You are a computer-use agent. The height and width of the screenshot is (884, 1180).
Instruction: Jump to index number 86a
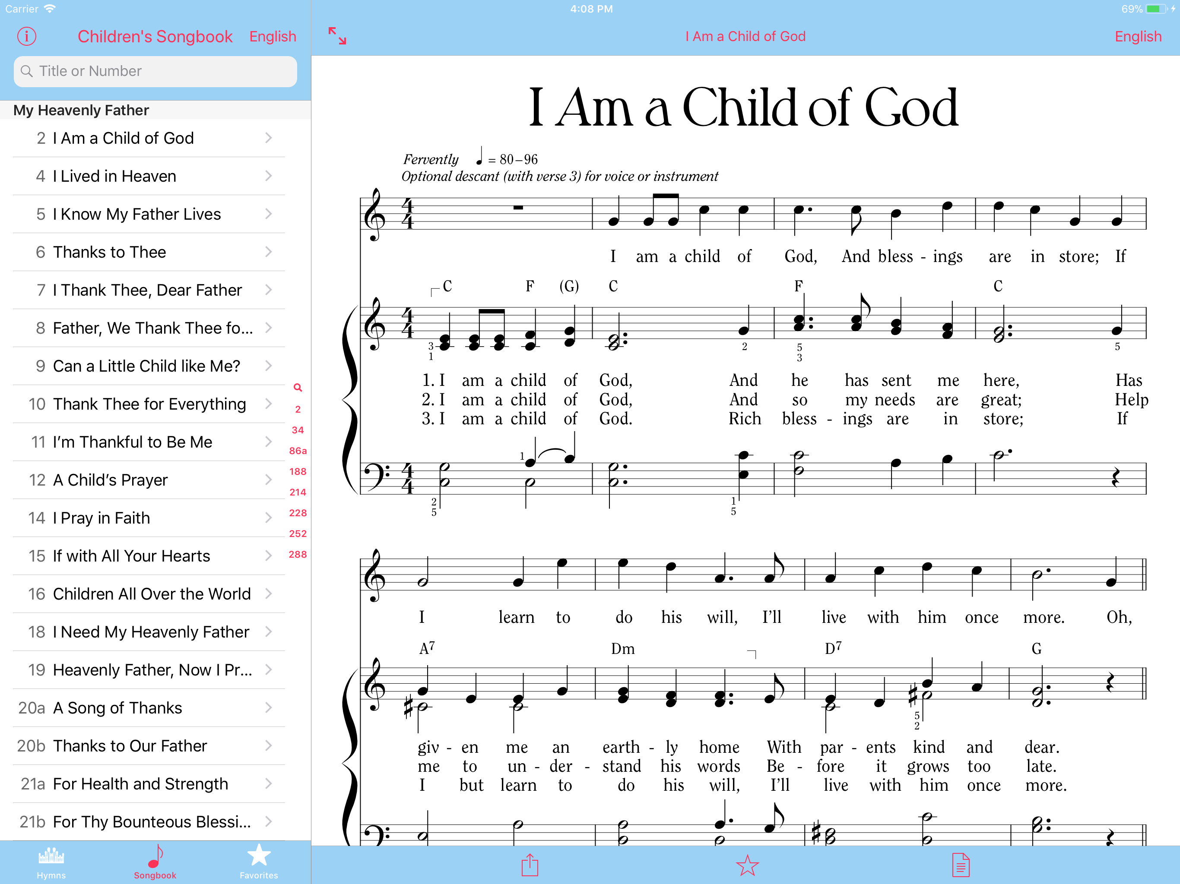coord(298,451)
